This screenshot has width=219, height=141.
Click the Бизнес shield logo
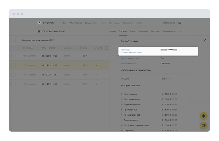click(x=39, y=23)
